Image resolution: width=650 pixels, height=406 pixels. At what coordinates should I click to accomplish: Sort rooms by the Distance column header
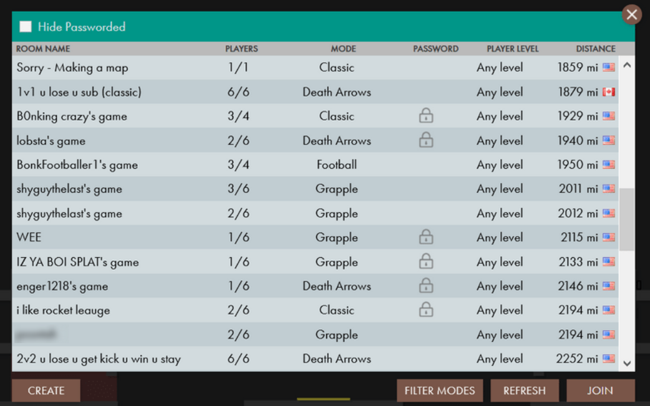[x=595, y=49]
